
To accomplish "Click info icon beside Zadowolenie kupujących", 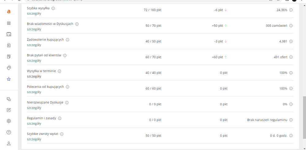I will click(67, 40).
